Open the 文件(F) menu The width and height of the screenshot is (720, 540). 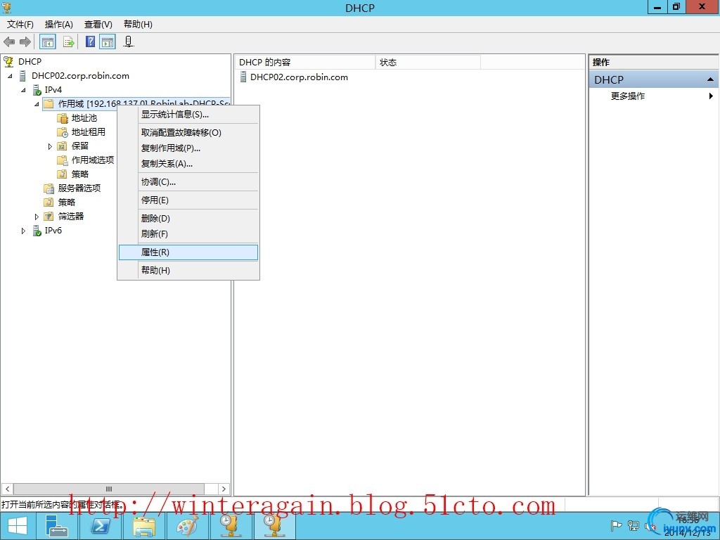pyautogui.click(x=20, y=25)
